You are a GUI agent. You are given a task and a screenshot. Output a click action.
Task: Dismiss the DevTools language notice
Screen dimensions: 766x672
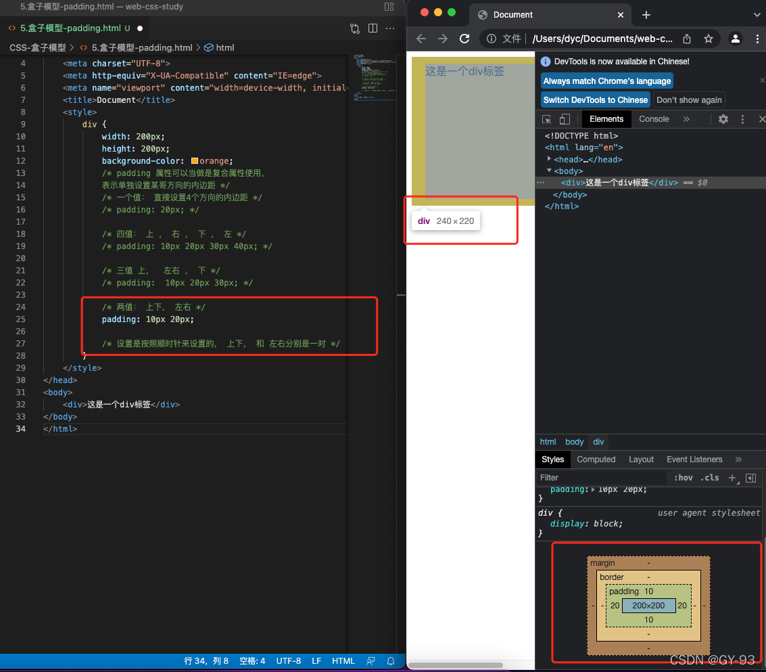click(762, 81)
